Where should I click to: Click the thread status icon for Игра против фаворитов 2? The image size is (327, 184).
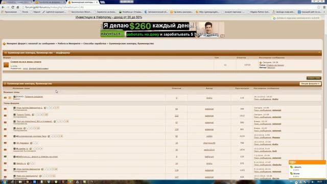[5, 109]
